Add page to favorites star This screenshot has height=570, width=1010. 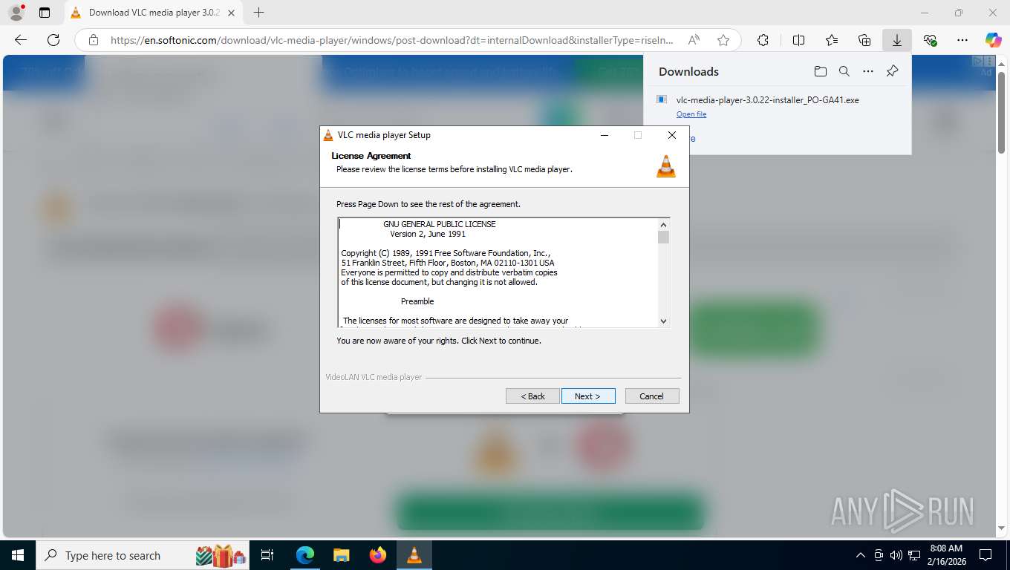coord(723,41)
